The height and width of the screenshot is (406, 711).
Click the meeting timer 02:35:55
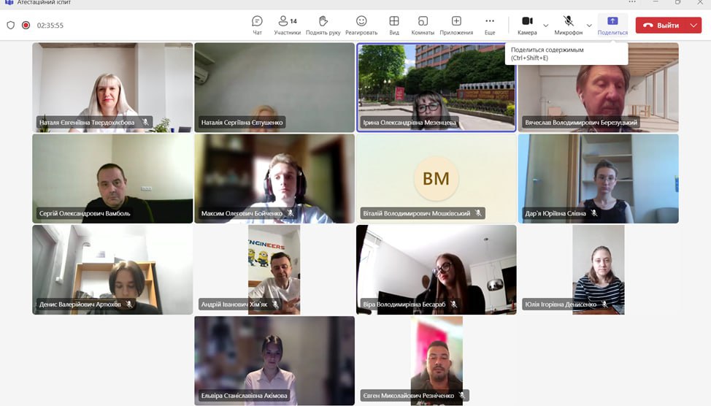(50, 26)
